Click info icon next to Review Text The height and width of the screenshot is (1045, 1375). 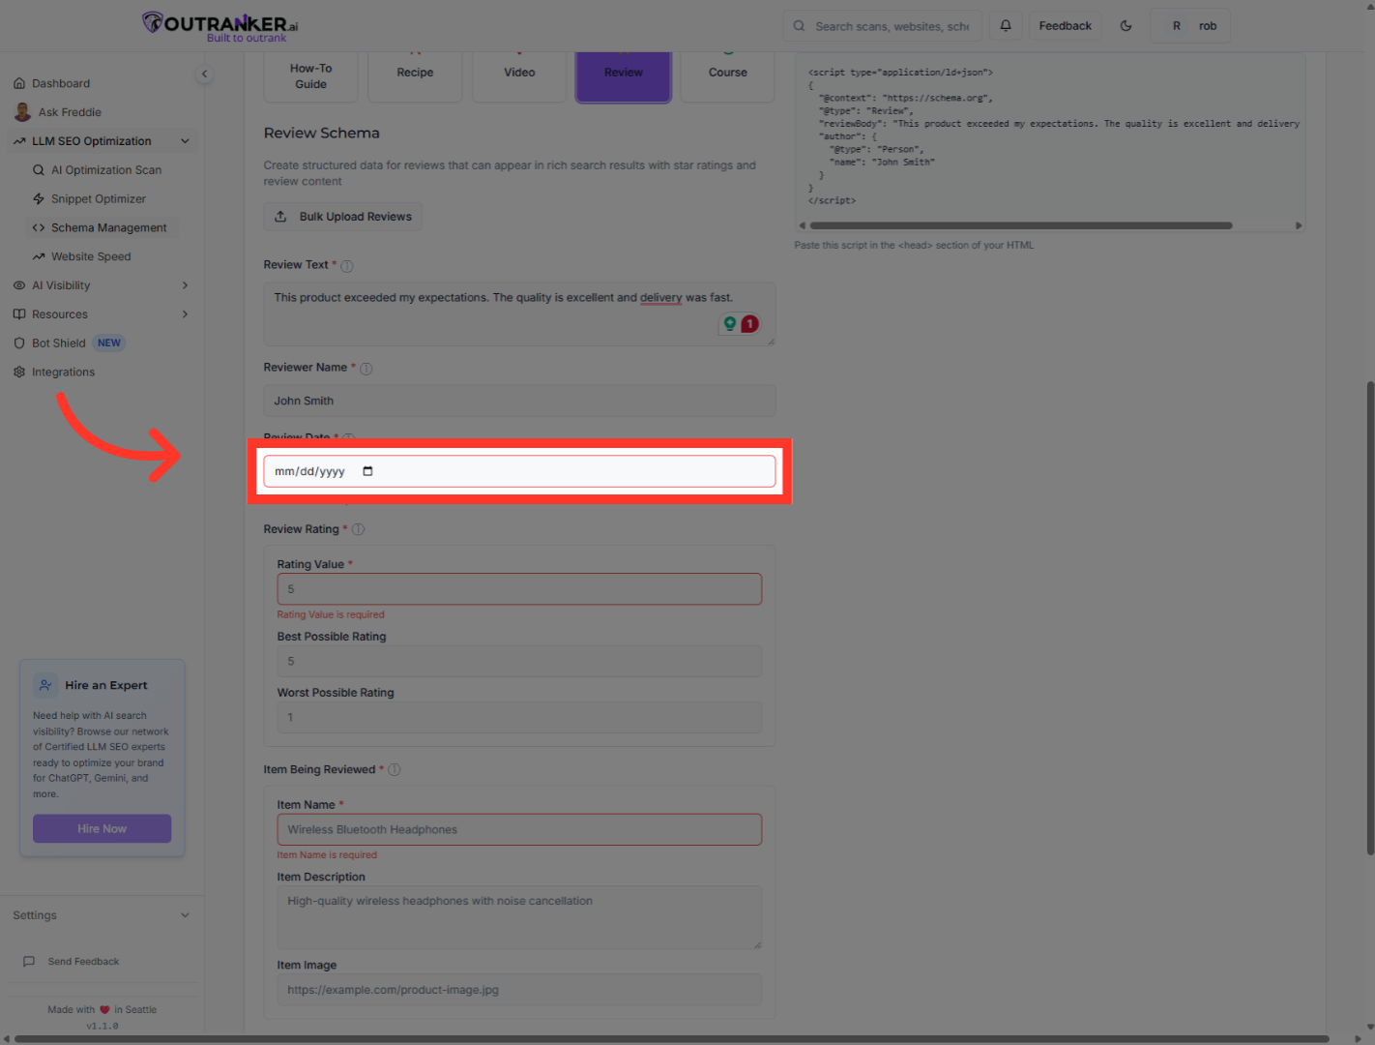coord(347,266)
